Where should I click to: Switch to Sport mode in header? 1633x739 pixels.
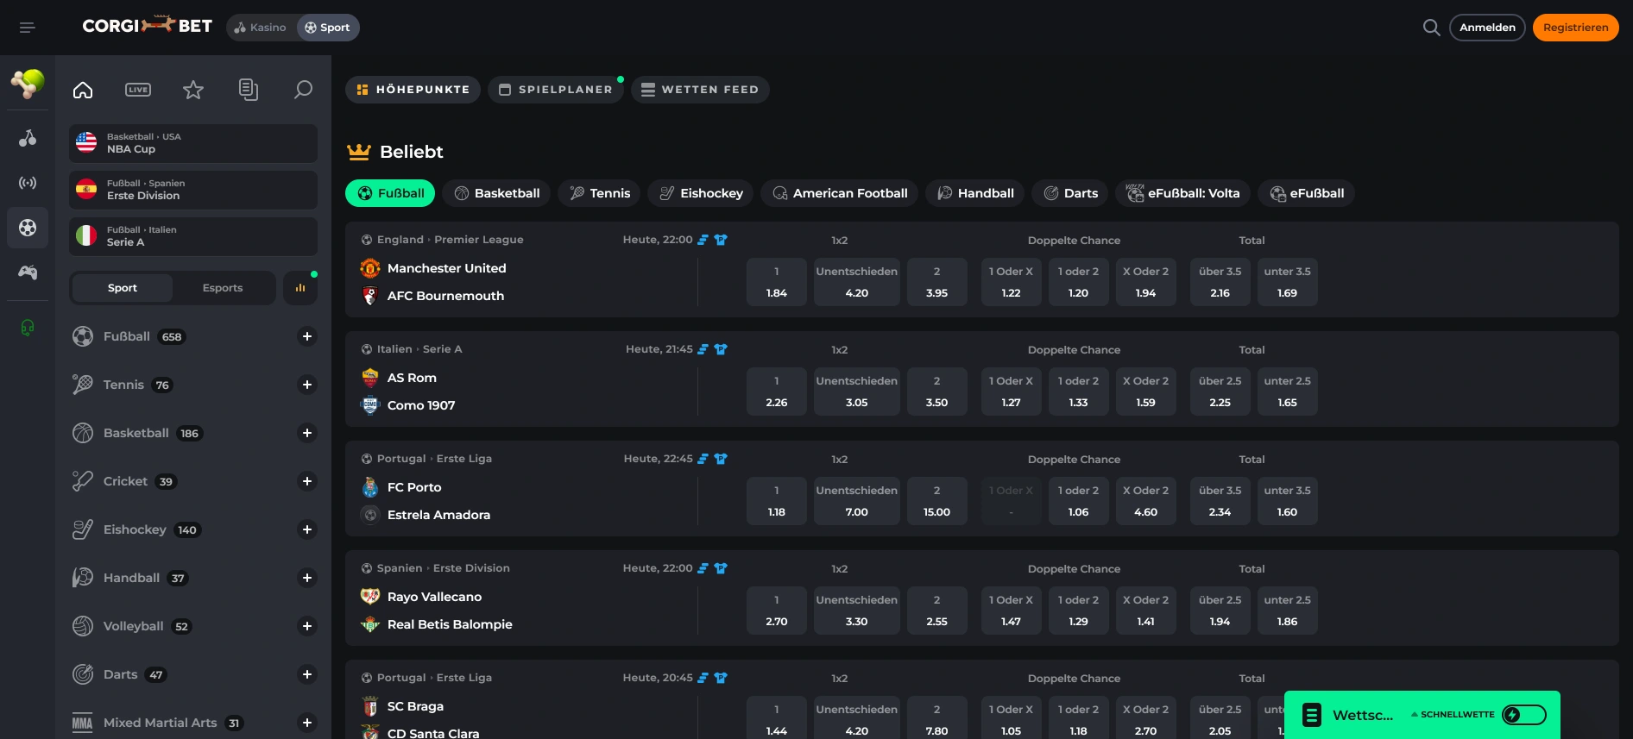click(x=328, y=28)
